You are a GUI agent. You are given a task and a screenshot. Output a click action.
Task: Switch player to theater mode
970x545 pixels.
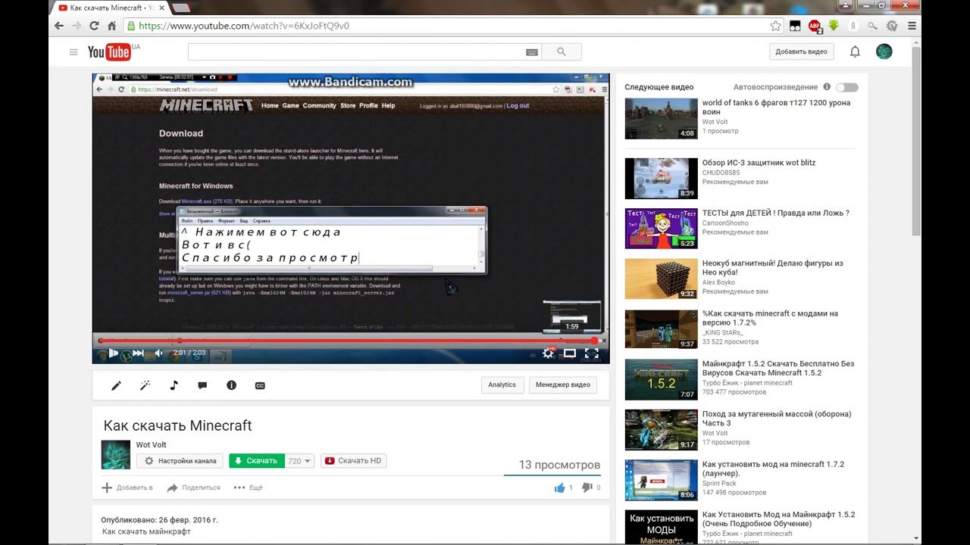point(569,353)
